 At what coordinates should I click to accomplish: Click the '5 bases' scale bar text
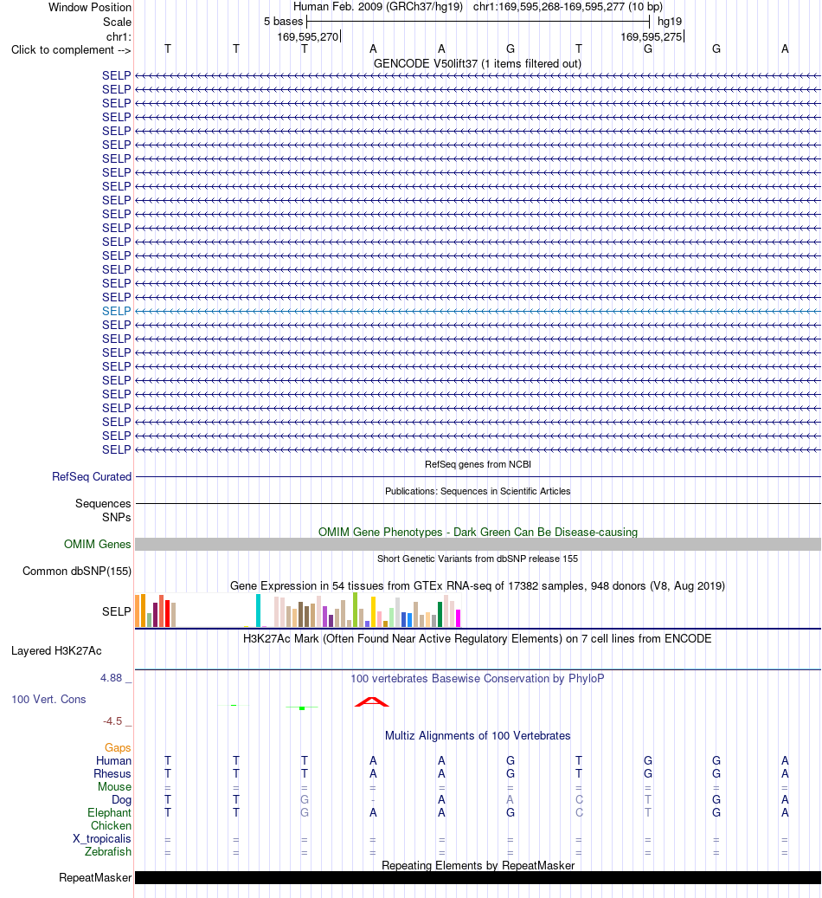[283, 22]
